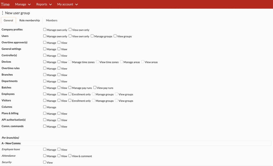This screenshot has width=273, height=166.
Task: Enable Manage for Departments
Action: coord(45,81)
